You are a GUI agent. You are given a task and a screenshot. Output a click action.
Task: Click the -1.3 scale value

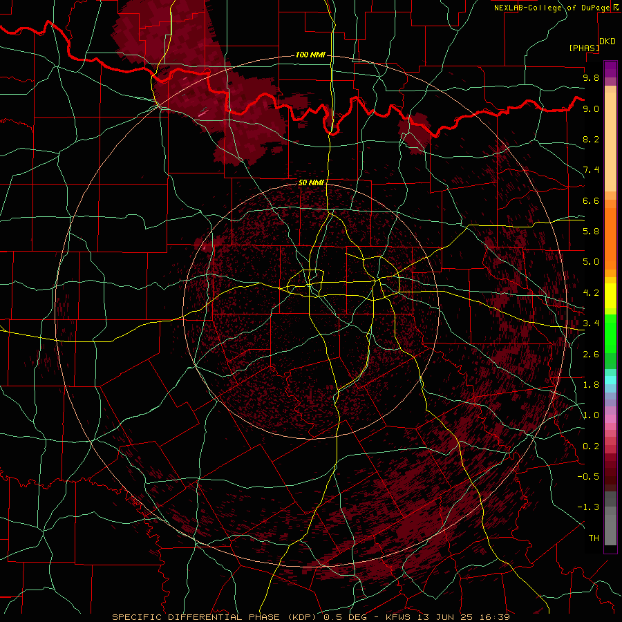tap(588, 507)
